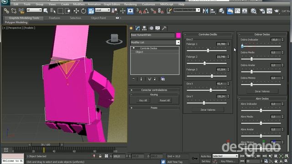Open the selection filter All dropdown
292x164 pixels.
click(x=34, y=10)
